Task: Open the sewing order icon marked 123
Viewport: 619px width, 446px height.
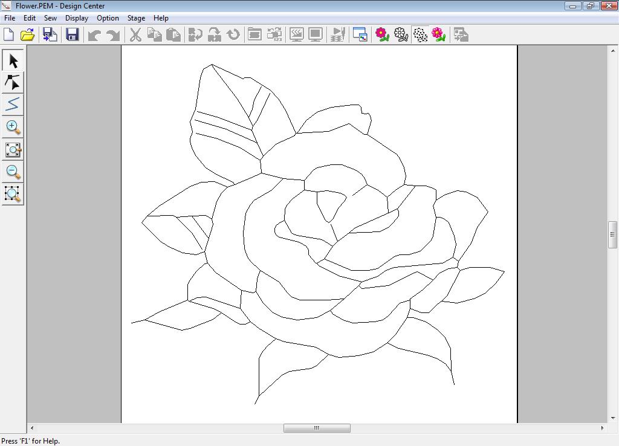Action: 274,34
